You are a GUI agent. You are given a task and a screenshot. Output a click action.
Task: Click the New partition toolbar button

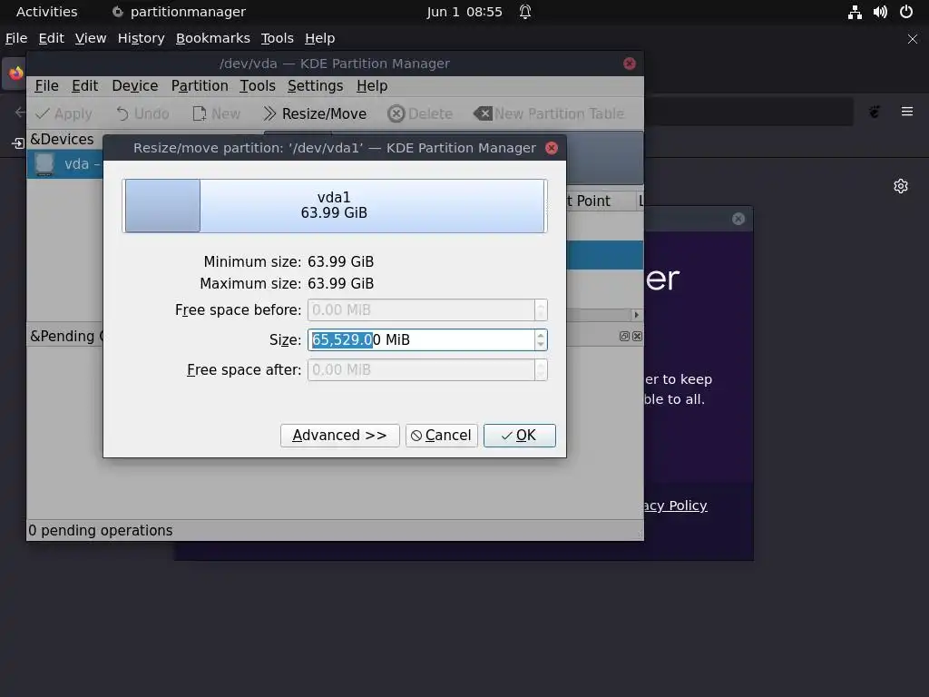[216, 113]
